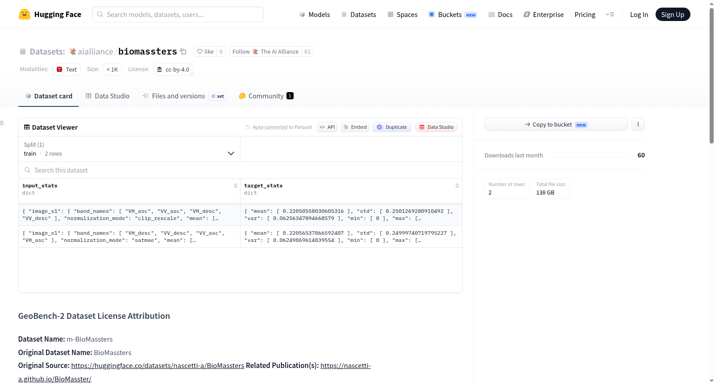Image resolution: width=715 pixels, height=385 pixels.
Task: Click the GeoBench-2 Dataset License Attribution heading
Action: tap(94, 316)
